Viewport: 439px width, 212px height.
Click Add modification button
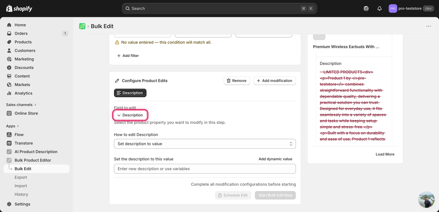click(275, 81)
